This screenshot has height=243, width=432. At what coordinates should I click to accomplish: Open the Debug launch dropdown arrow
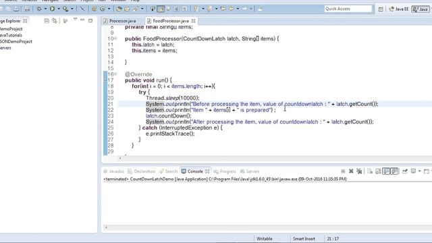[x=45, y=9]
